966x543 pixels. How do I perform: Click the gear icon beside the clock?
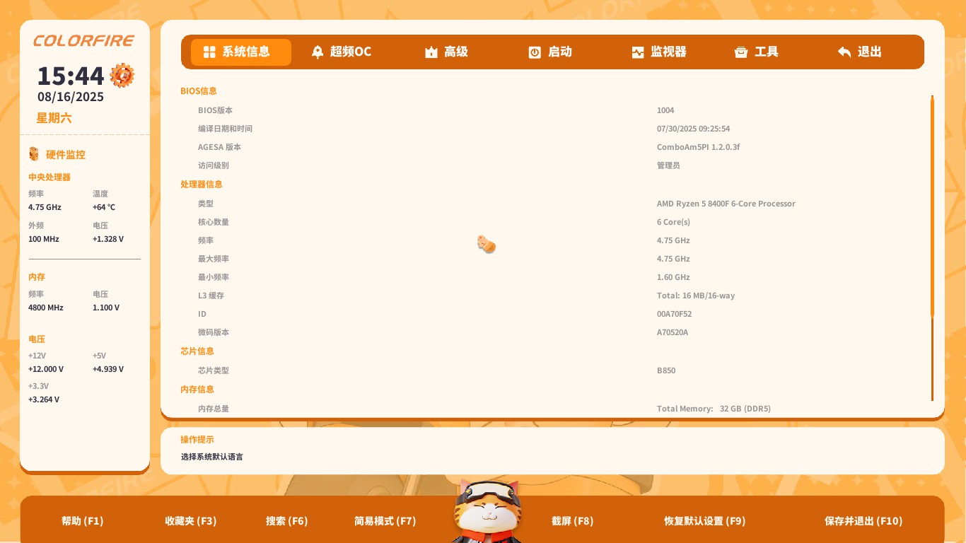tap(122, 75)
